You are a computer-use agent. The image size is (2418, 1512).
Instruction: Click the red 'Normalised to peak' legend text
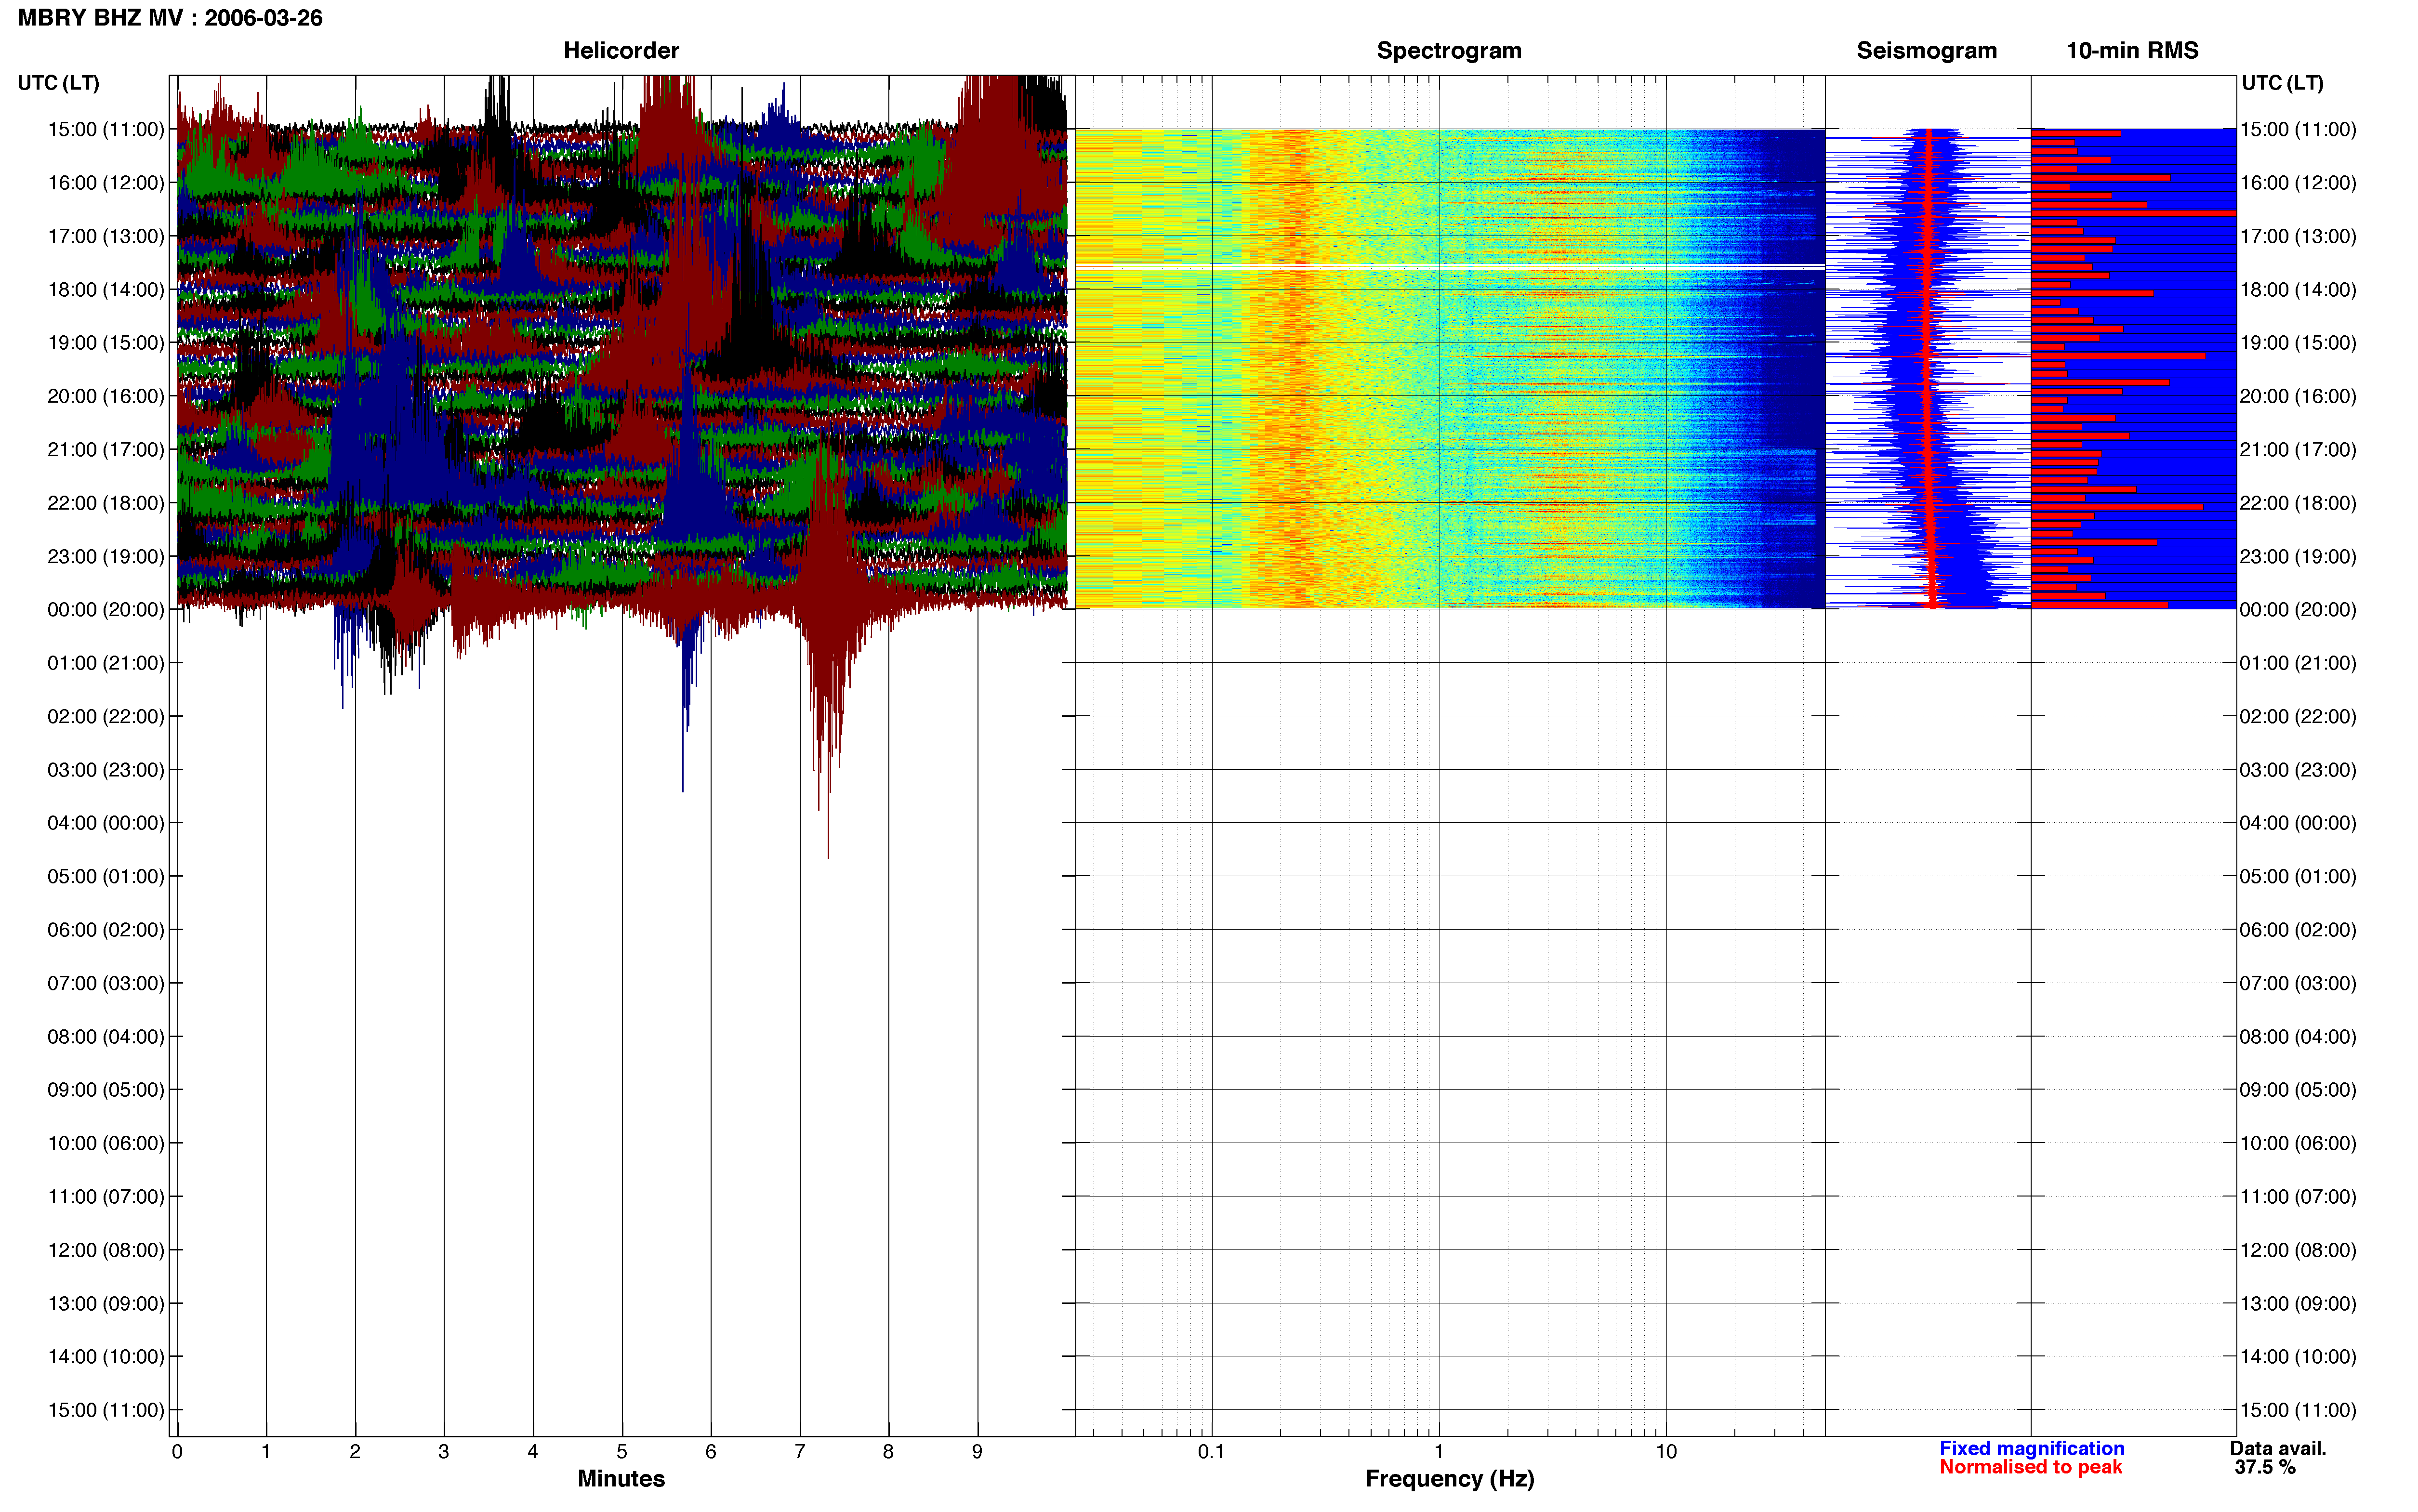point(2030,1467)
